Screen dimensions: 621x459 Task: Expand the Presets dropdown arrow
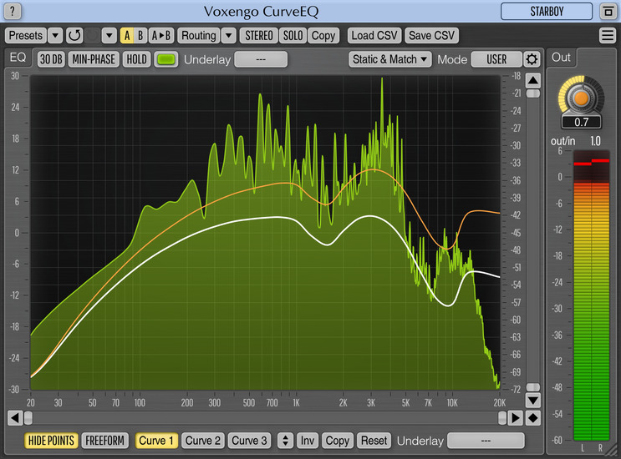click(x=54, y=36)
